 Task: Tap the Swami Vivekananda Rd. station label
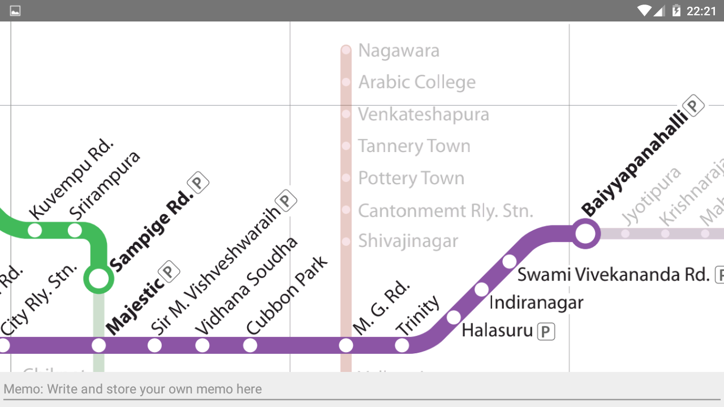click(613, 275)
